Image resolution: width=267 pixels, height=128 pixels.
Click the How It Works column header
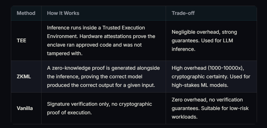tap(63, 13)
